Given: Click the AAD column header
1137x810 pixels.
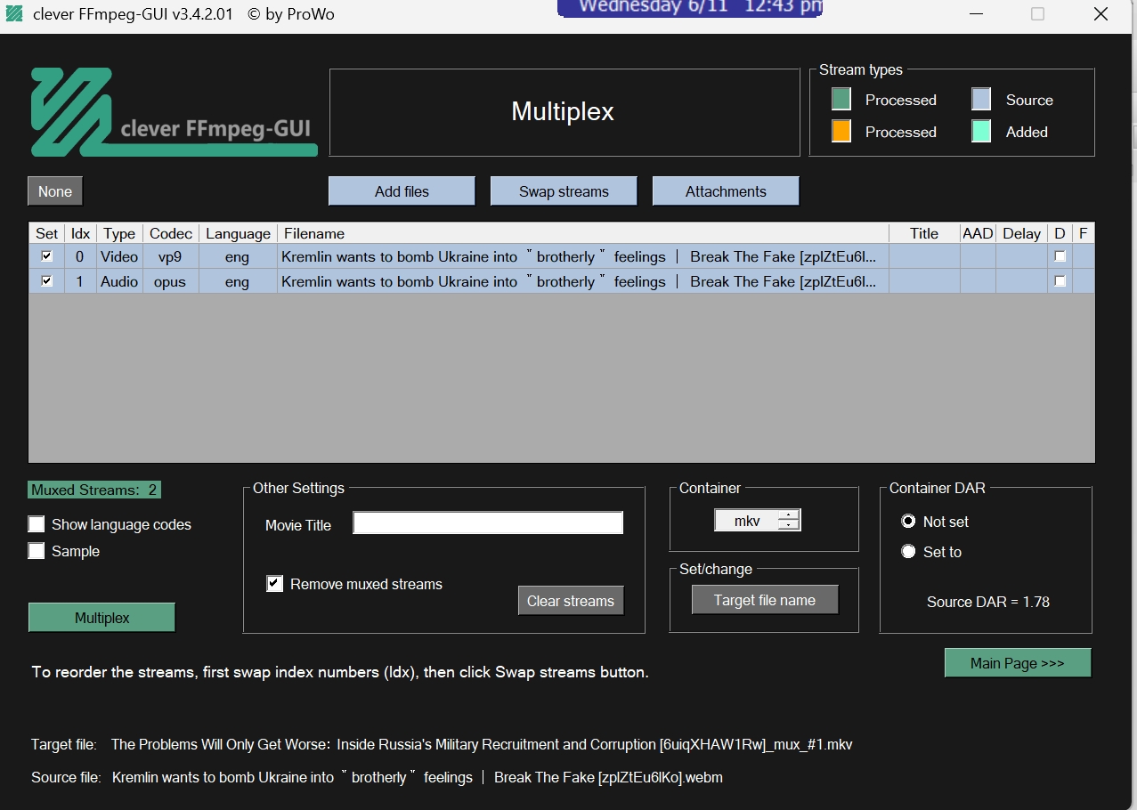Looking at the screenshot, I should [x=978, y=233].
